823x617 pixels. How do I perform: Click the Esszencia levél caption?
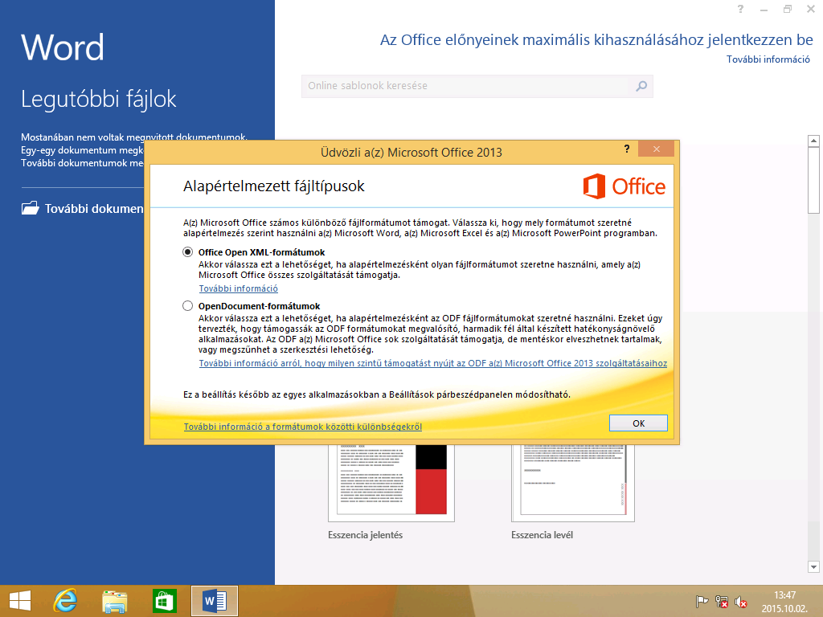tap(543, 535)
